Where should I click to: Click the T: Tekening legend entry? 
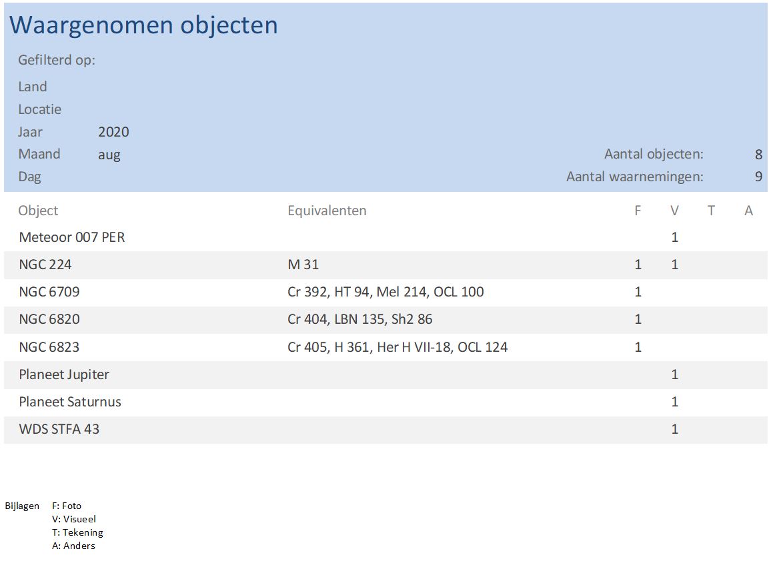tap(77, 532)
